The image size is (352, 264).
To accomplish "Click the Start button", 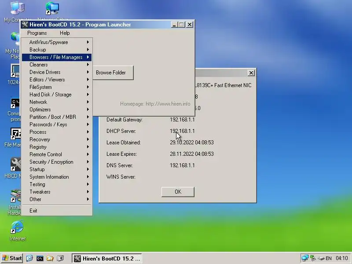I will [x=12, y=258].
